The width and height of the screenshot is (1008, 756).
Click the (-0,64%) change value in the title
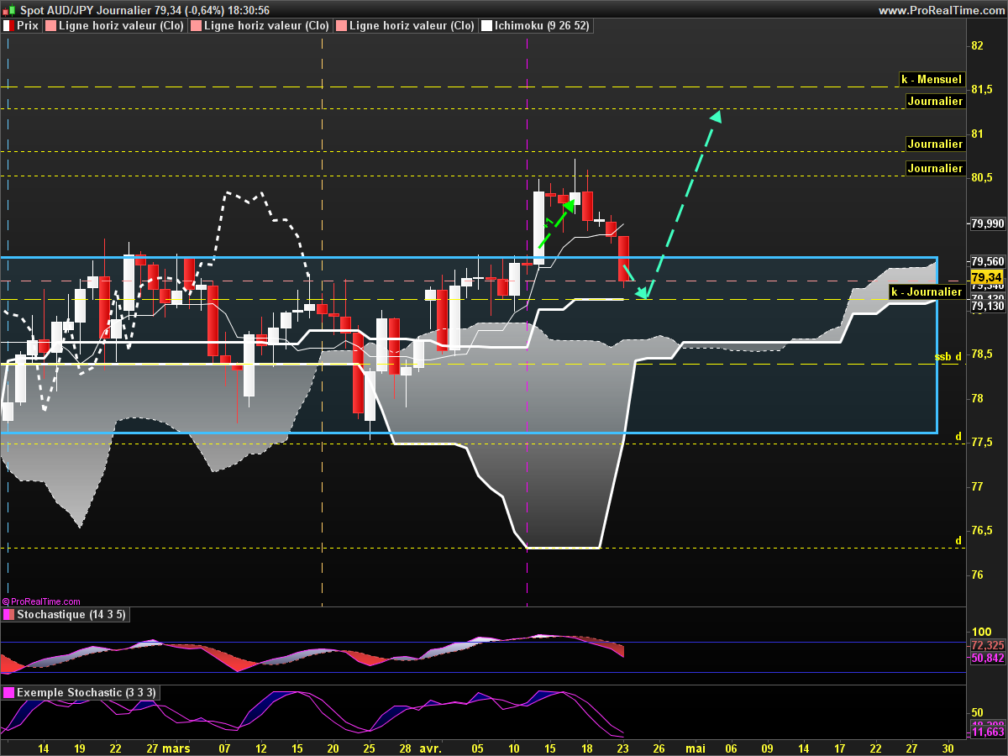(x=202, y=10)
